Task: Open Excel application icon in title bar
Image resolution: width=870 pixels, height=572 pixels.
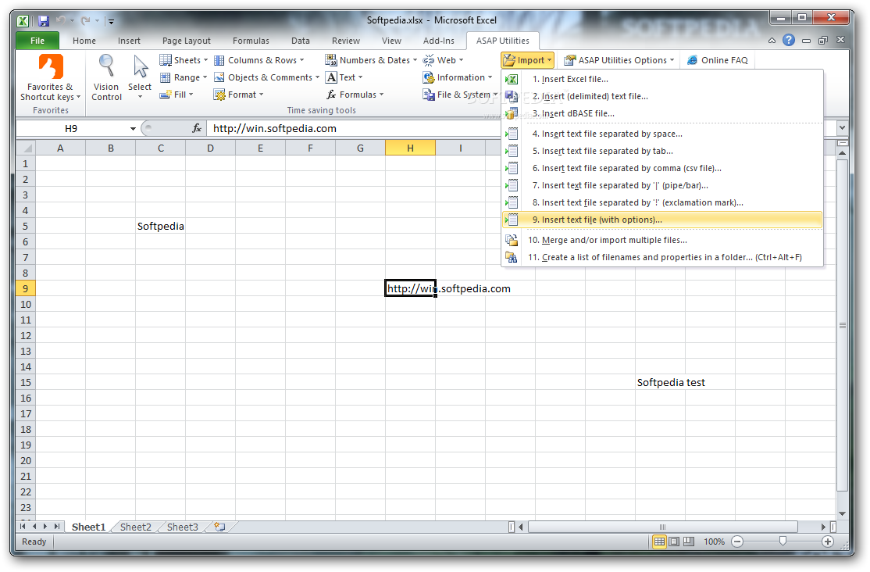Action: [23, 21]
